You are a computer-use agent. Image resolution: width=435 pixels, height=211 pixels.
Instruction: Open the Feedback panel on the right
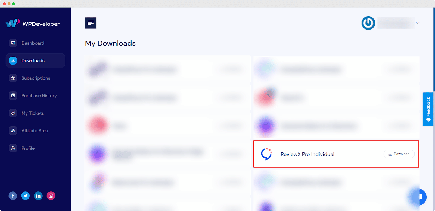click(x=428, y=109)
